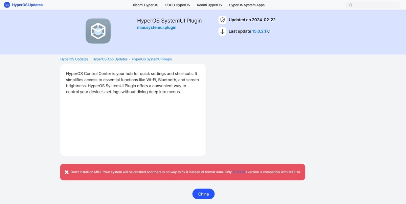Focus the search input field
Screen dimensions: 406x204
pyautogui.click(x=373, y=5)
